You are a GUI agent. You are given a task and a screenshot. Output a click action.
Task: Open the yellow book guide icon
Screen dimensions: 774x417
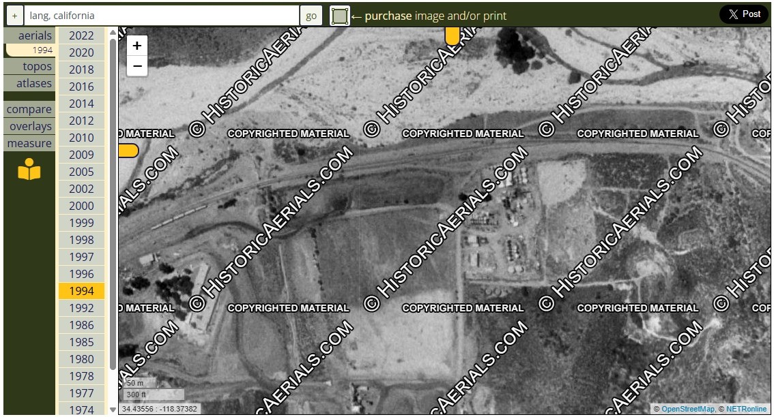coord(29,170)
